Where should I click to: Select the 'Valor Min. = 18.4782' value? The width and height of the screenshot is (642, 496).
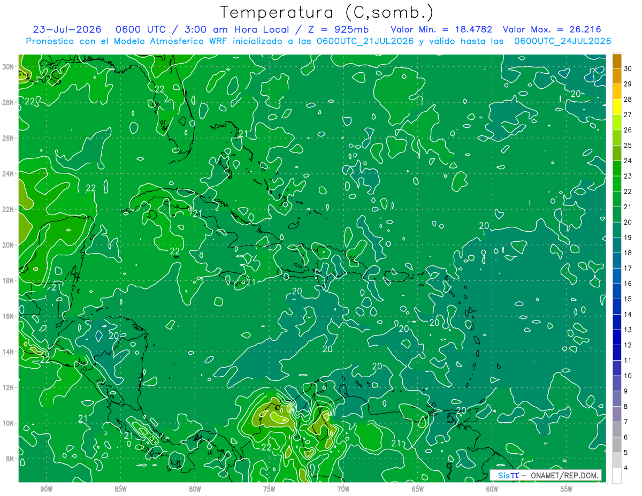tap(441, 29)
